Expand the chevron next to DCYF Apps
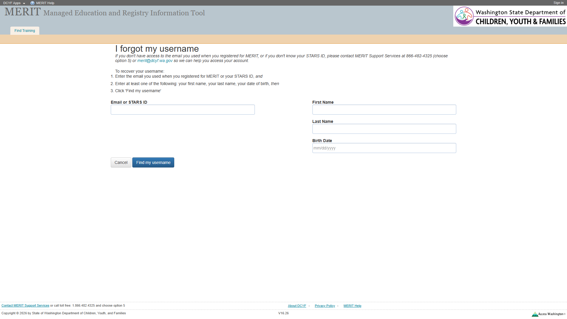This screenshot has width=567, height=319. click(24, 3)
